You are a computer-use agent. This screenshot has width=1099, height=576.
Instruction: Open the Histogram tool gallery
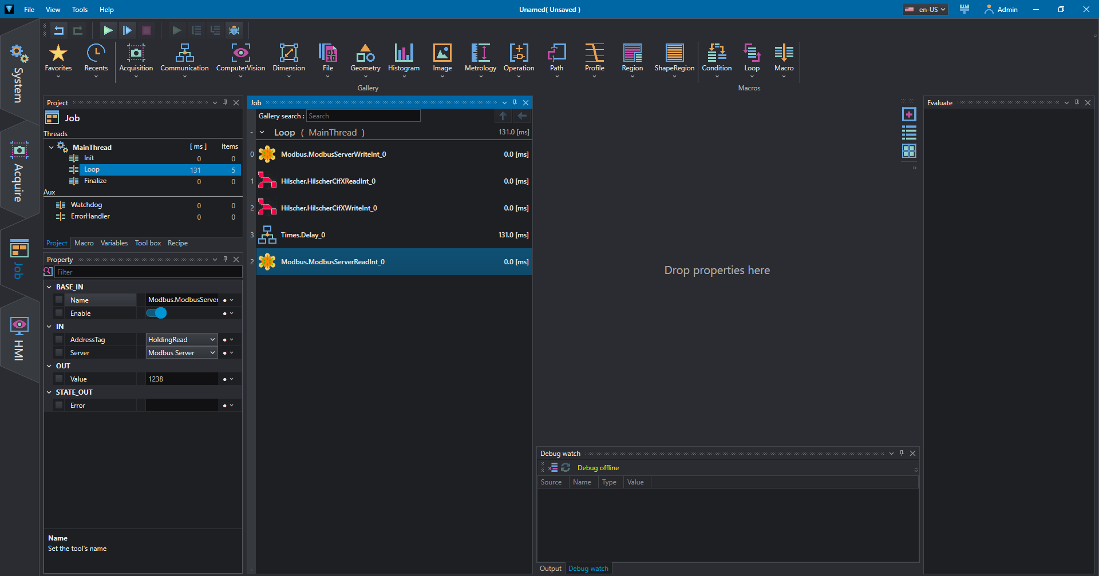pyautogui.click(x=404, y=58)
